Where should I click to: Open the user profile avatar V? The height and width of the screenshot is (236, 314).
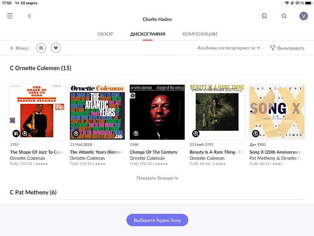coord(304,16)
